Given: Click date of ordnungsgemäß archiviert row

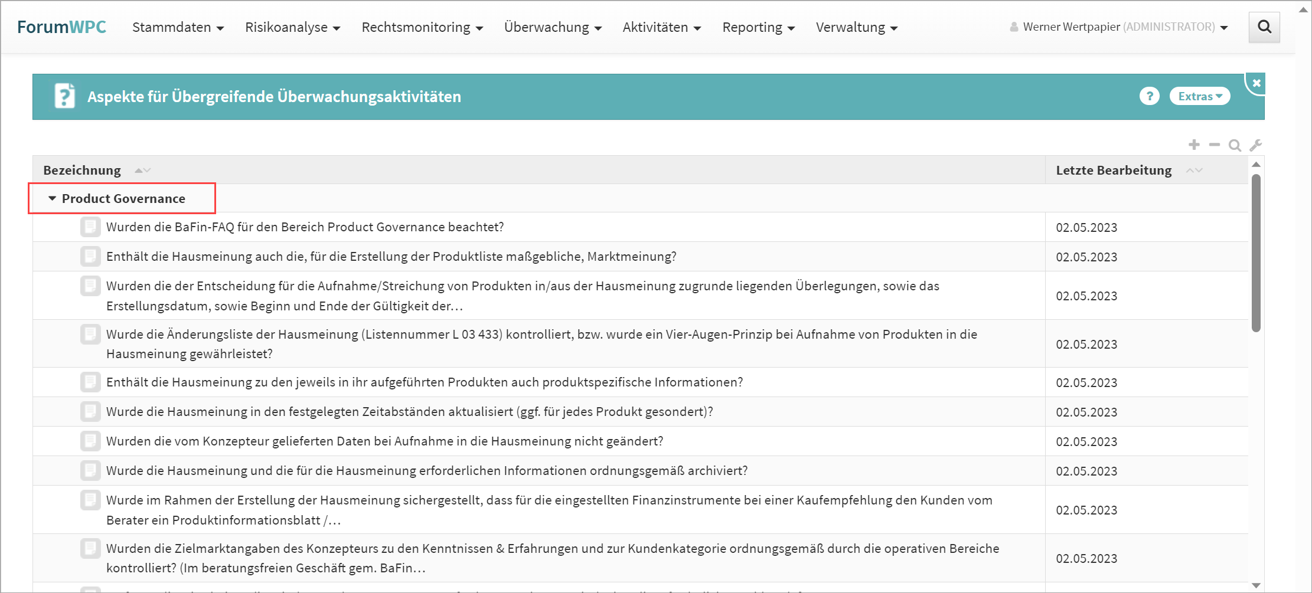Looking at the screenshot, I should click(x=1086, y=471).
